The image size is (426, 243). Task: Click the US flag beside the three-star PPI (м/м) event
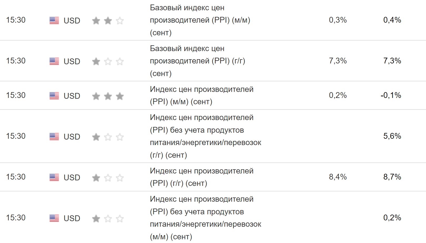tap(54, 96)
